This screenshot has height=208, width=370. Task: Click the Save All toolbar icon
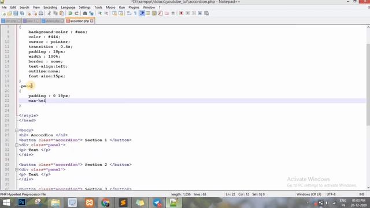click(22, 13)
